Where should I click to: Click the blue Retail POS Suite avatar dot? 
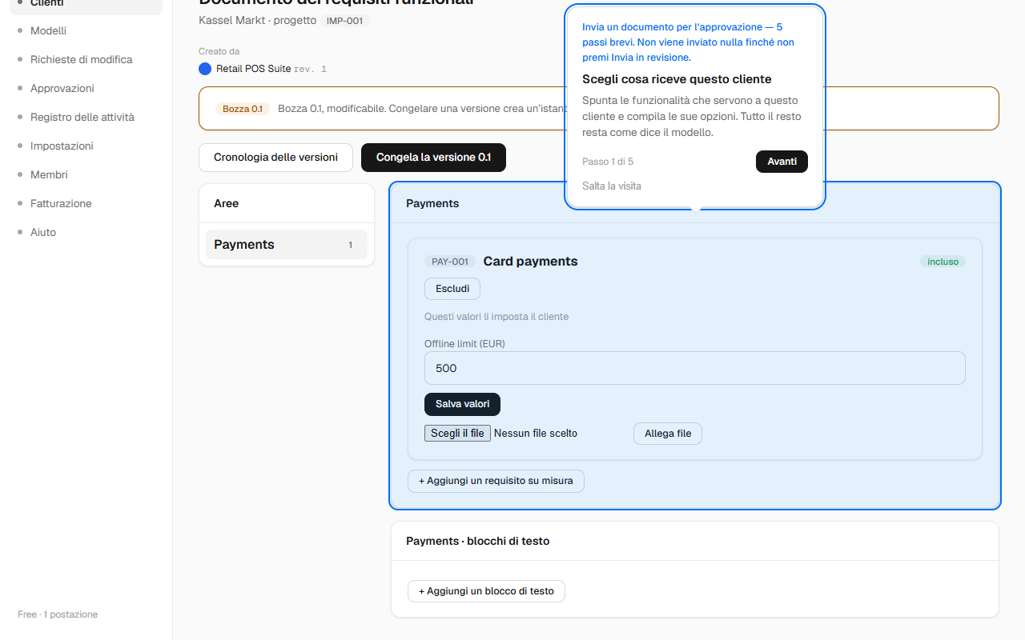[x=205, y=69]
